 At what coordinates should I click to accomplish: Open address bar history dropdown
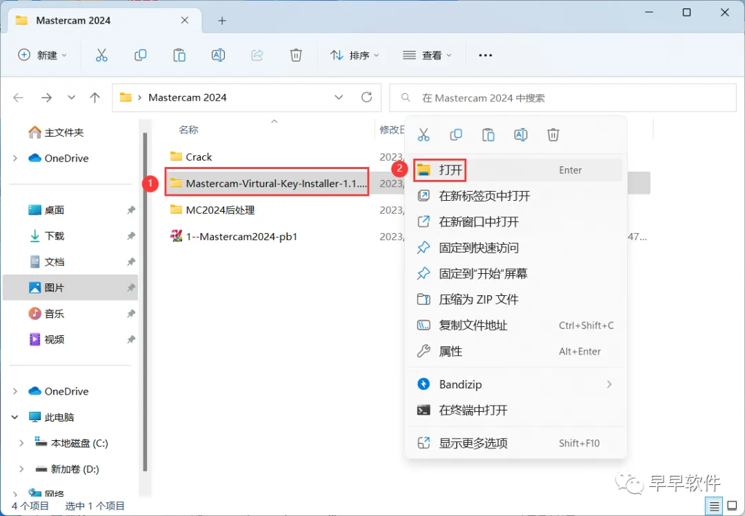(x=339, y=97)
